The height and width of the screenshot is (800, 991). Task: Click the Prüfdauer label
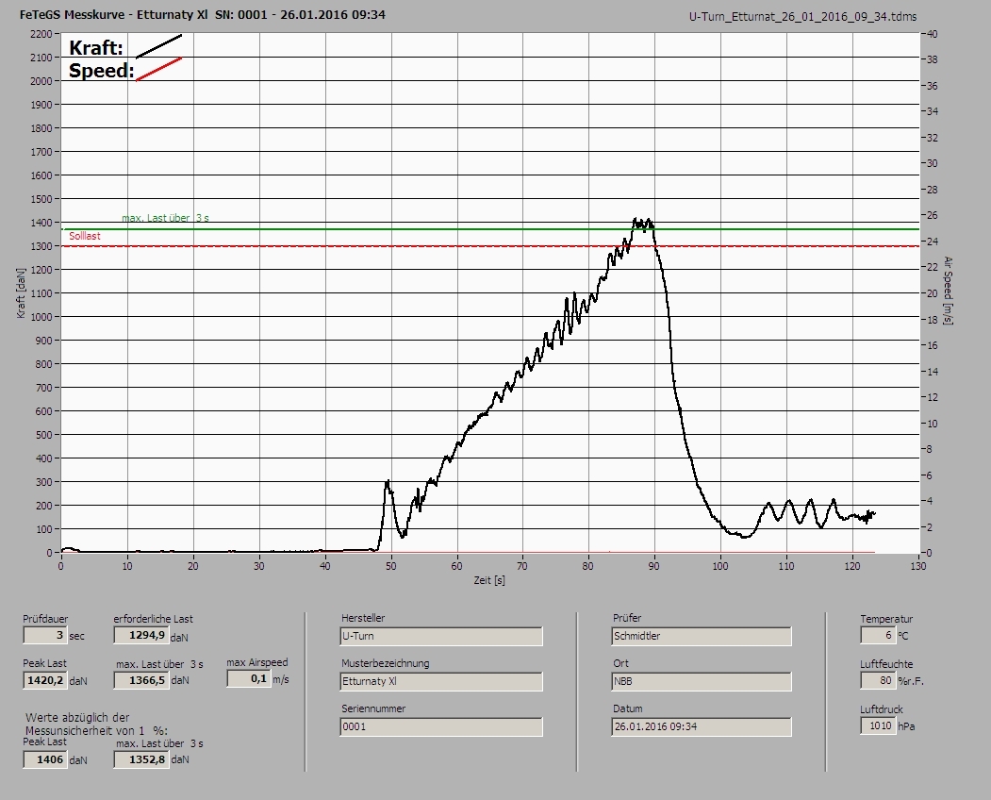[x=45, y=619]
